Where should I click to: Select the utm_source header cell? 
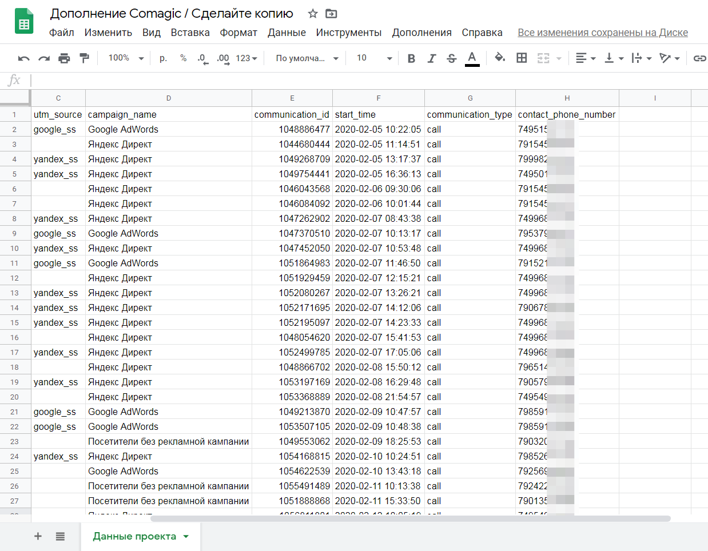(58, 114)
